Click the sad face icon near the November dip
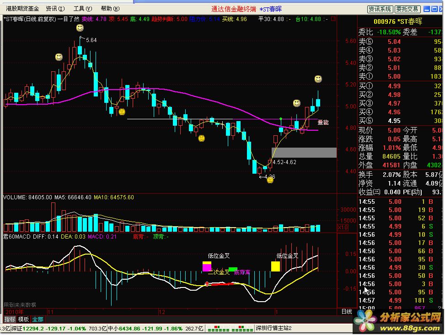 pyautogui.click(x=122, y=112)
